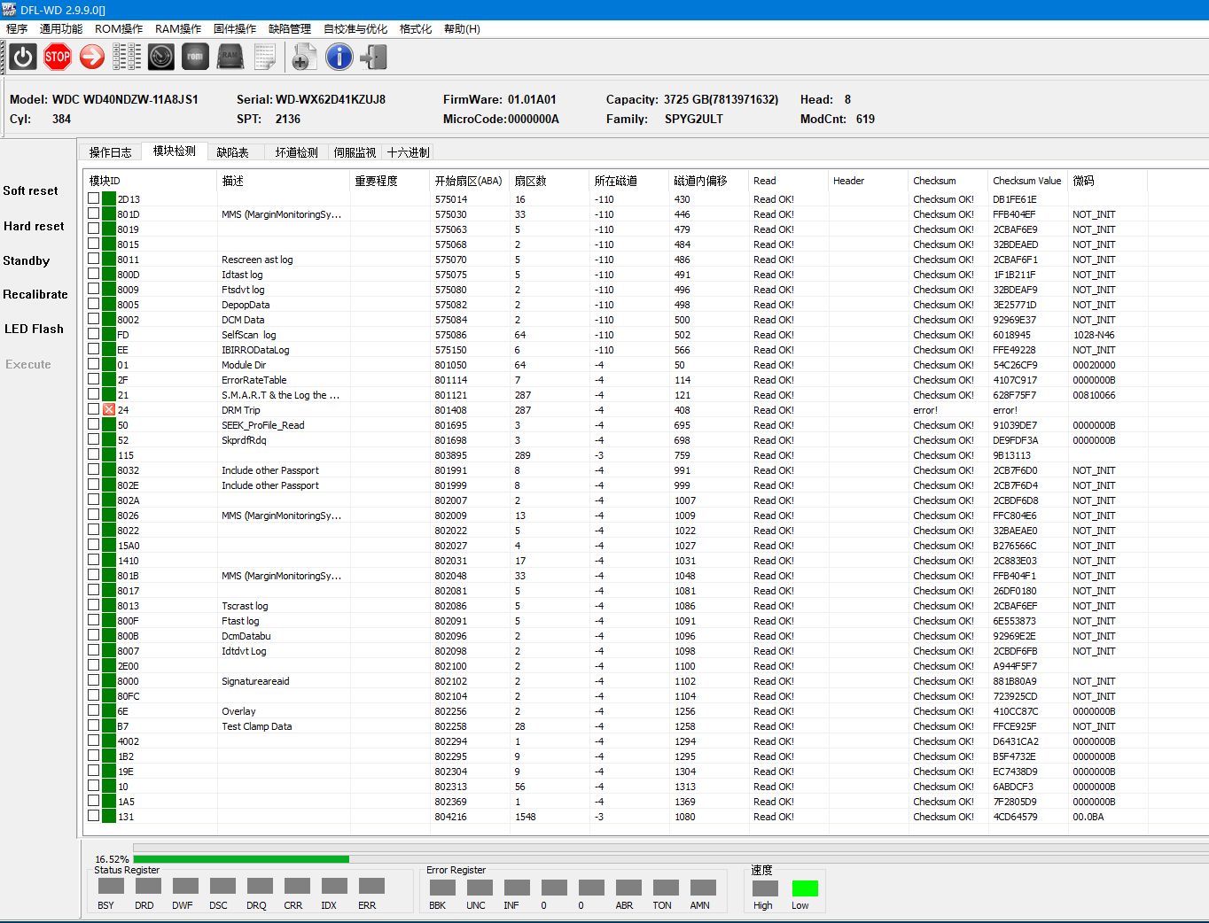Sort by the Checksum Value column header
The image size is (1209, 923).
[1027, 181]
